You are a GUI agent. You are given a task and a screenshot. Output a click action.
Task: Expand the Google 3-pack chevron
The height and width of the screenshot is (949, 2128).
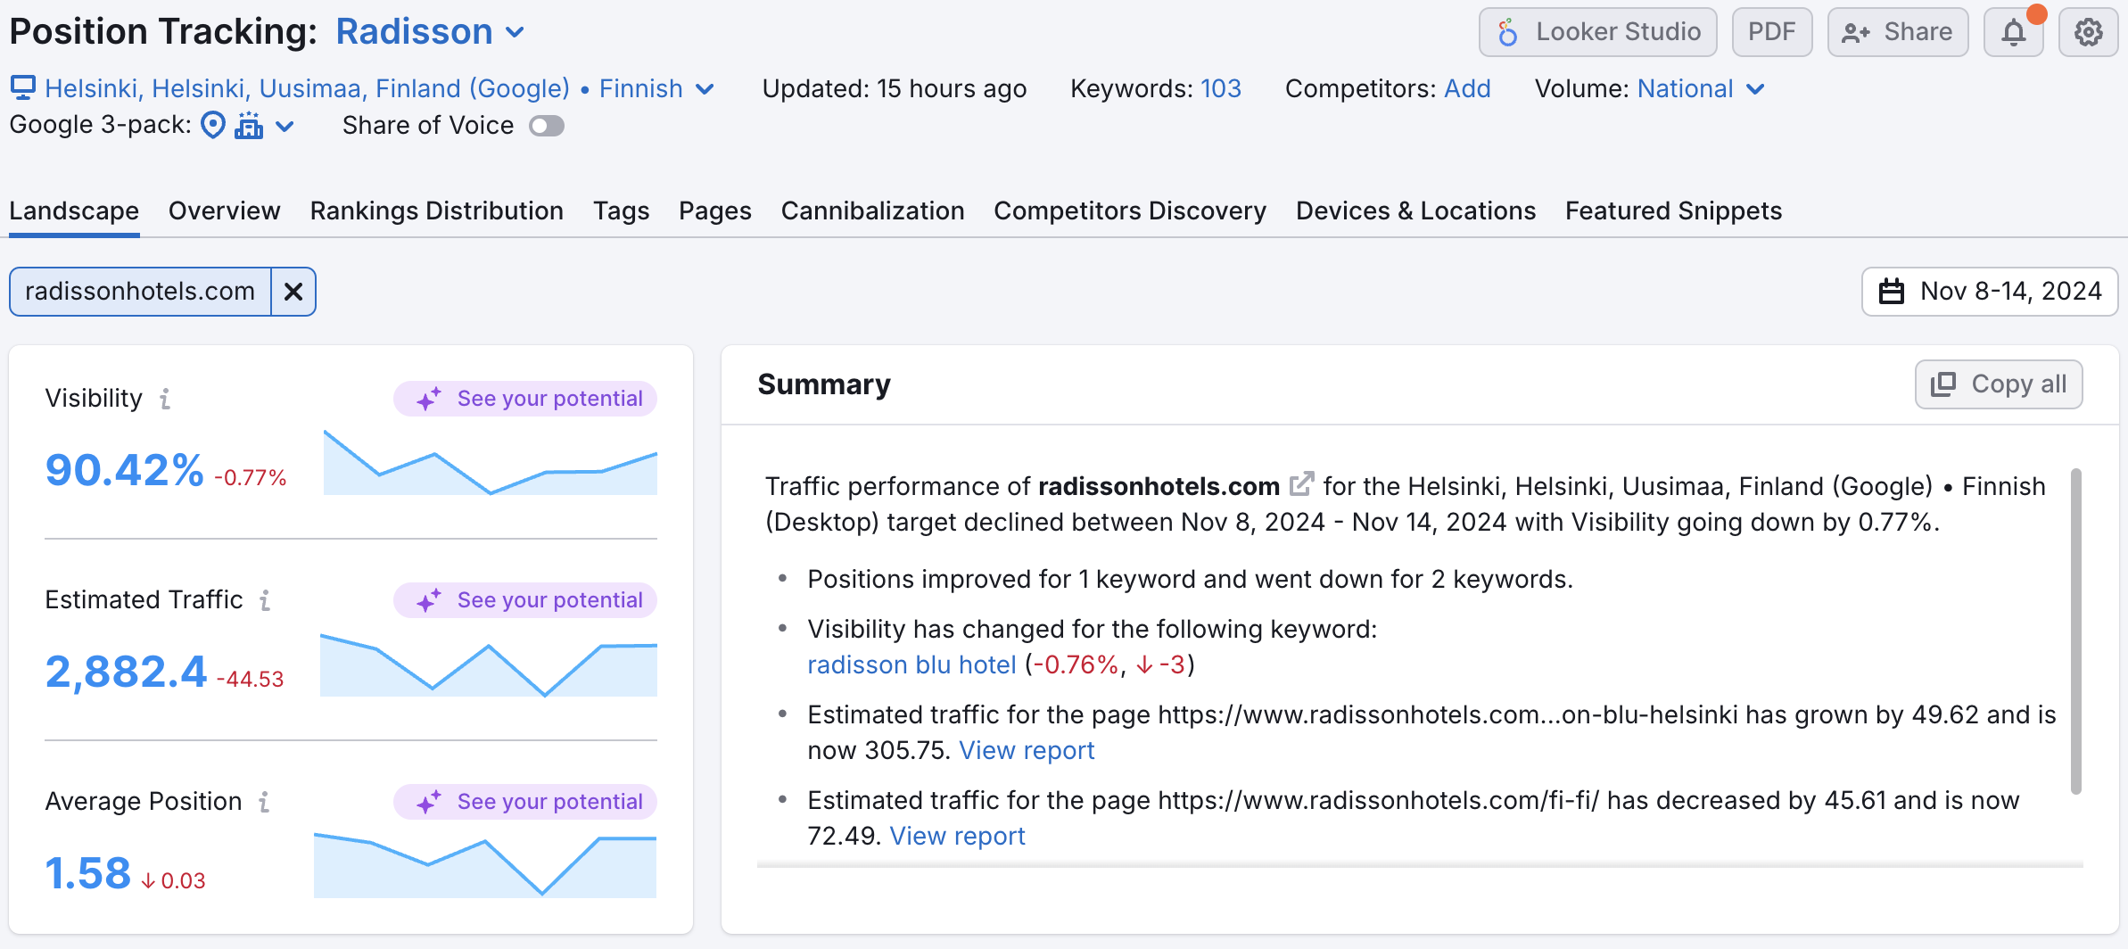(x=285, y=126)
